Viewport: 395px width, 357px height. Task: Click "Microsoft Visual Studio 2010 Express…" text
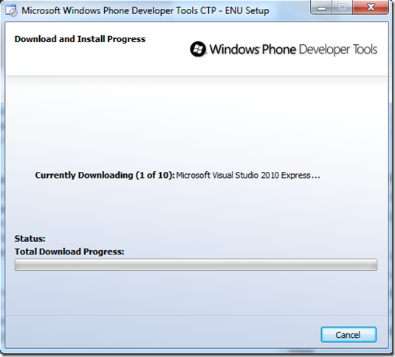pos(248,175)
